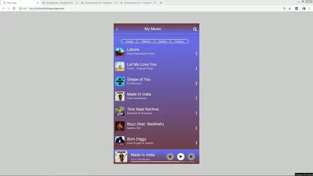Switch to the bootstrap cdn Google Search tab
Image resolution: width=313 pixels, height=176 pixels.
tap(60, 3)
